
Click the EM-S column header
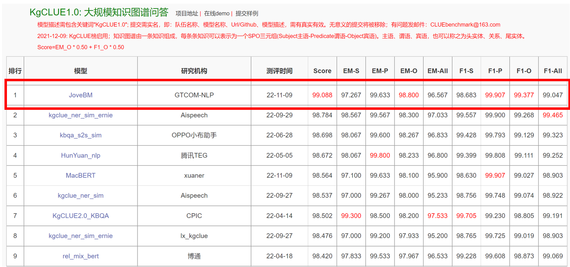[x=351, y=71]
